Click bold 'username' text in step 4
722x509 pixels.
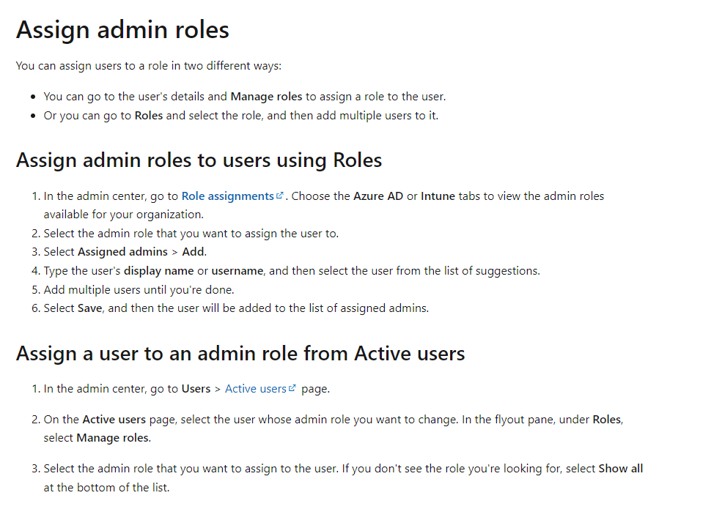pos(237,271)
